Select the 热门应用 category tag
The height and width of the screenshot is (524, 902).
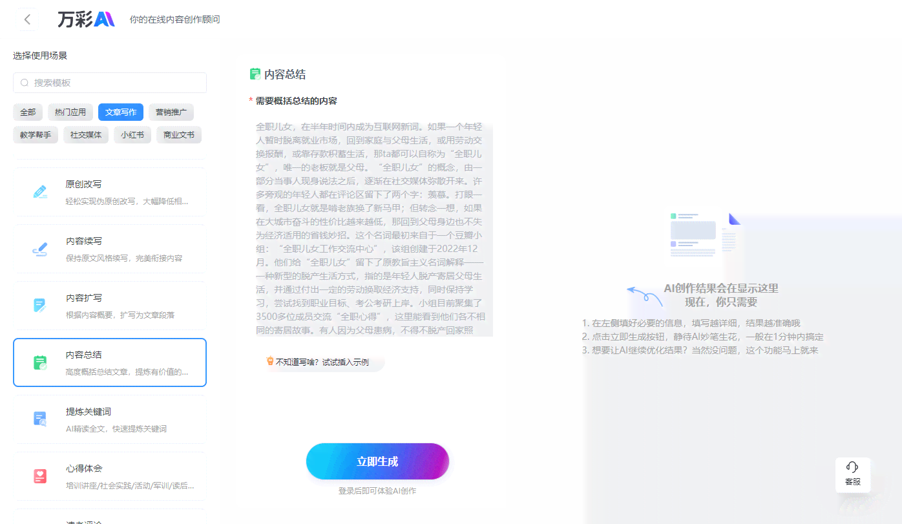[x=70, y=112]
